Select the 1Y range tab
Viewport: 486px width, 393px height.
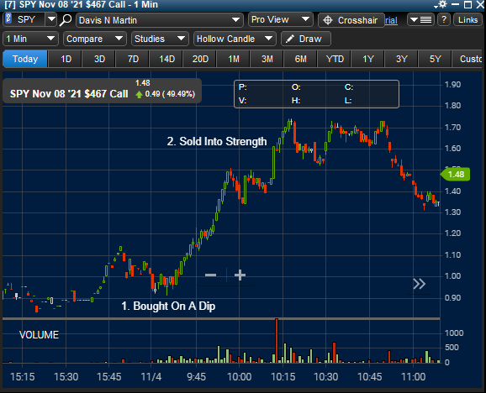point(368,59)
